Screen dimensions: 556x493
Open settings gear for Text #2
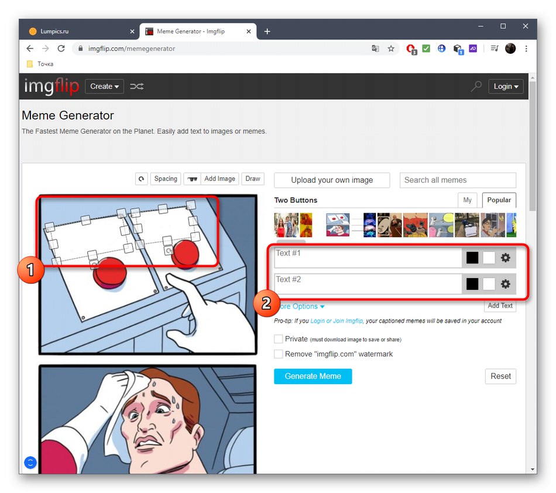505,284
